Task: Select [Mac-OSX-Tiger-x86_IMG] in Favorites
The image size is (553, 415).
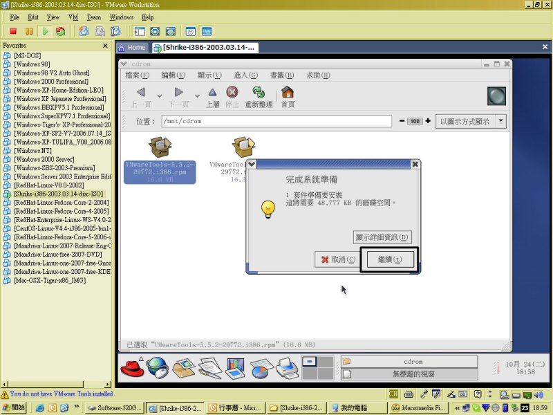Action: tap(50, 281)
